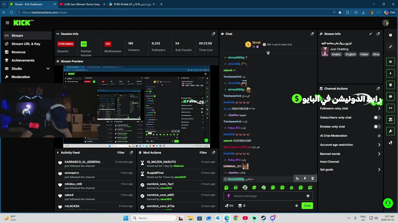Open AI Chat Moderation external link
The image size is (398, 223).
379,136
